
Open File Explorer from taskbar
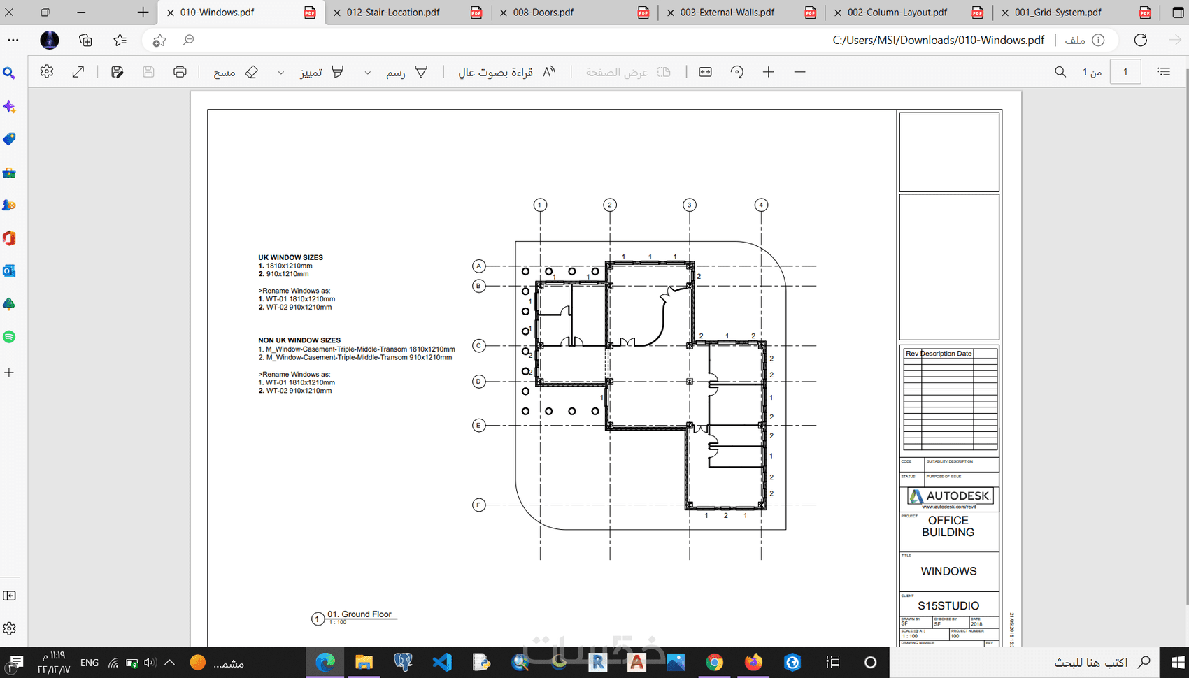pos(364,662)
